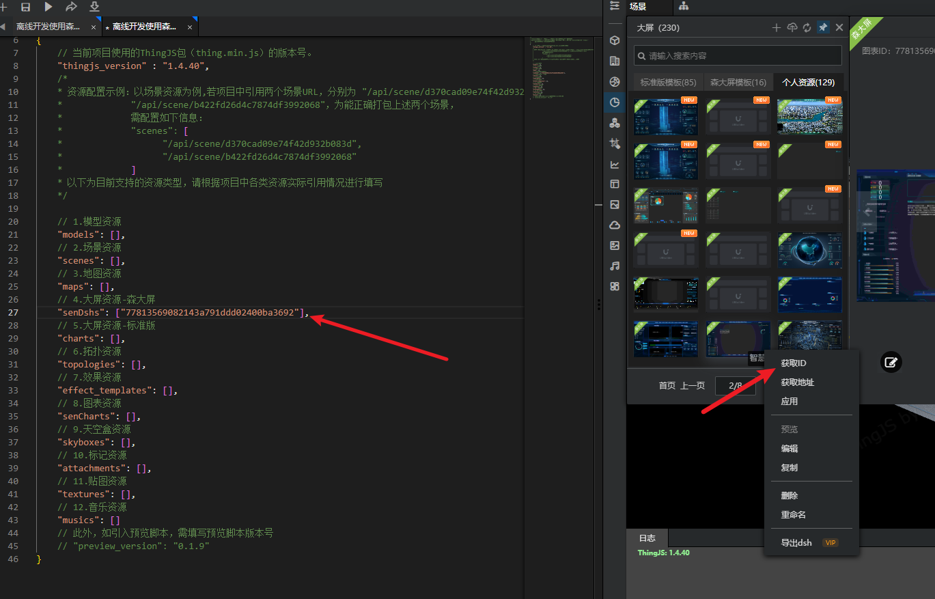Open the hierarchy tree icon next to 场景
This screenshot has width=935, height=599.
point(684,7)
